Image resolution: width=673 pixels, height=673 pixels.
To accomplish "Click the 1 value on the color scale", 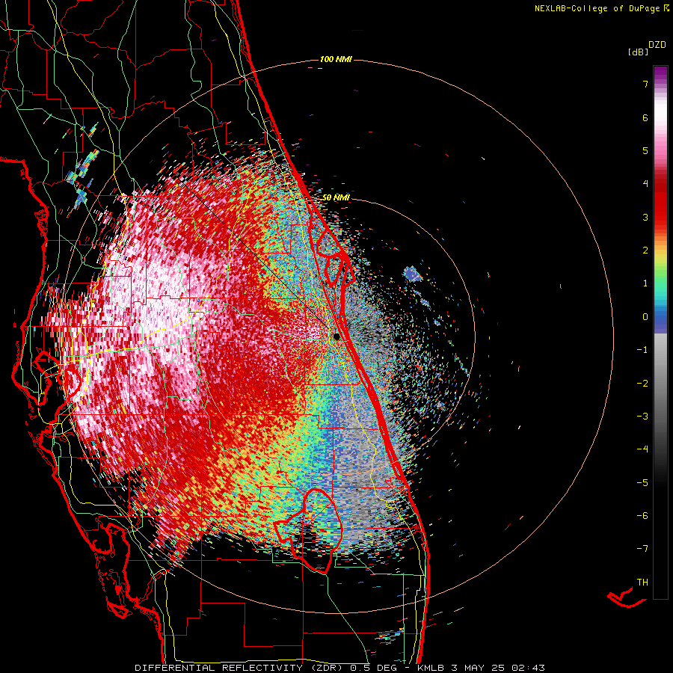I will [645, 283].
